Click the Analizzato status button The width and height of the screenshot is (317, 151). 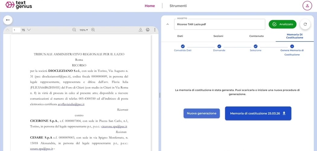point(282,24)
